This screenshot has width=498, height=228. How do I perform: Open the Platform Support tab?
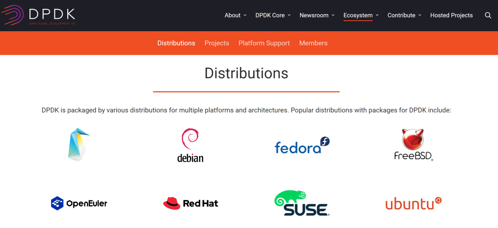point(264,43)
